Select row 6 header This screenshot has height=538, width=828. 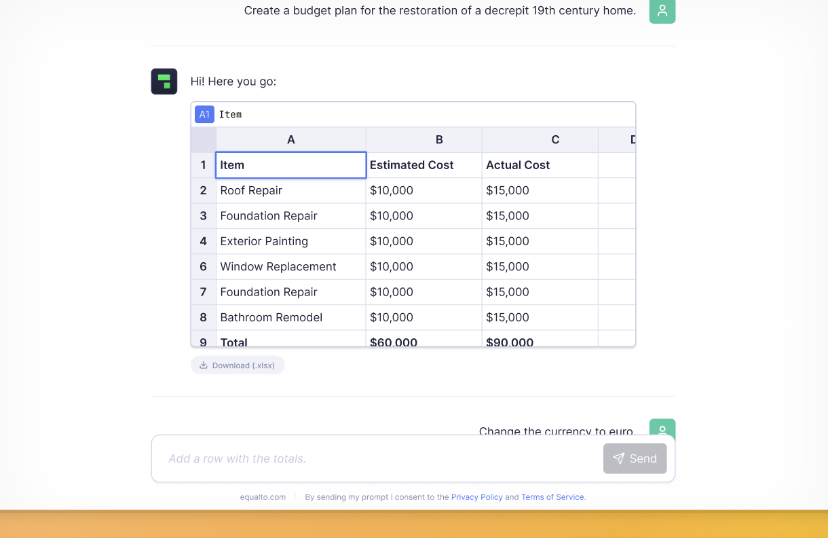pyautogui.click(x=204, y=267)
